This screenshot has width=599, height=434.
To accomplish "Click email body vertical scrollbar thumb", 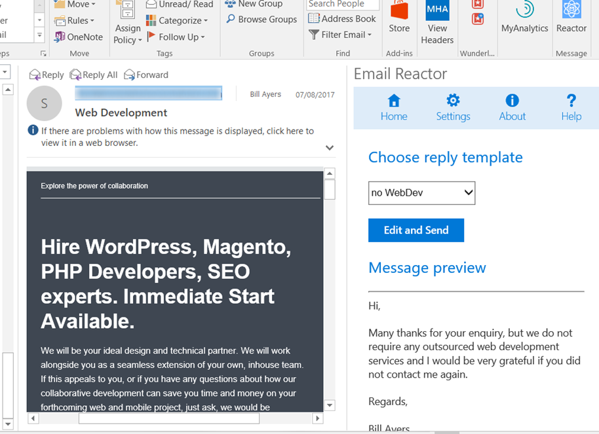I will pyautogui.click(x=330, y=189).
